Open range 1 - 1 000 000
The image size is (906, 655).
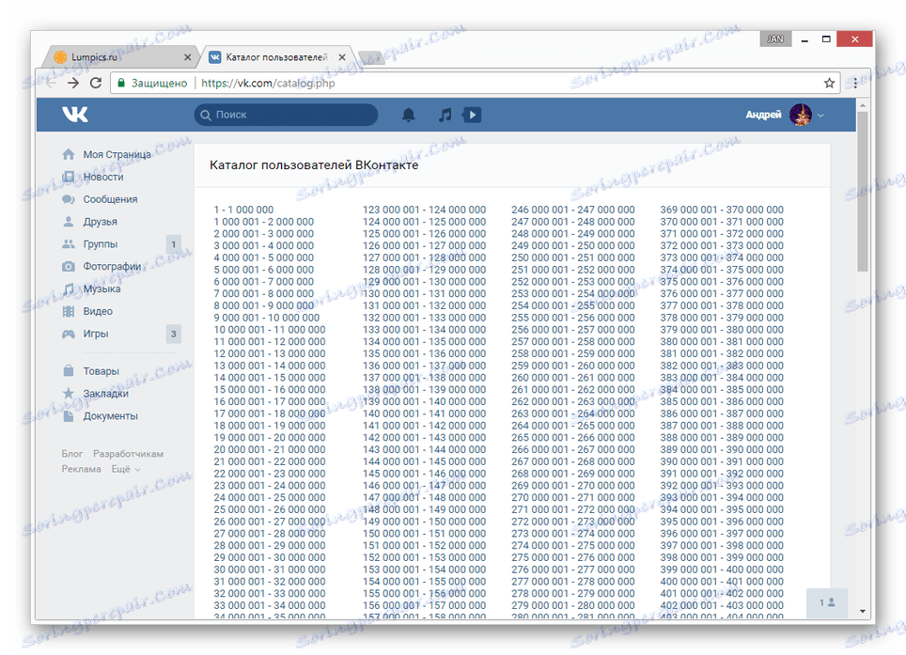[243, 210]
